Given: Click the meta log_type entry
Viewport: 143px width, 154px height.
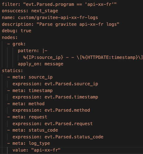Looking at the screenshot, I should (x=31, y=144).
